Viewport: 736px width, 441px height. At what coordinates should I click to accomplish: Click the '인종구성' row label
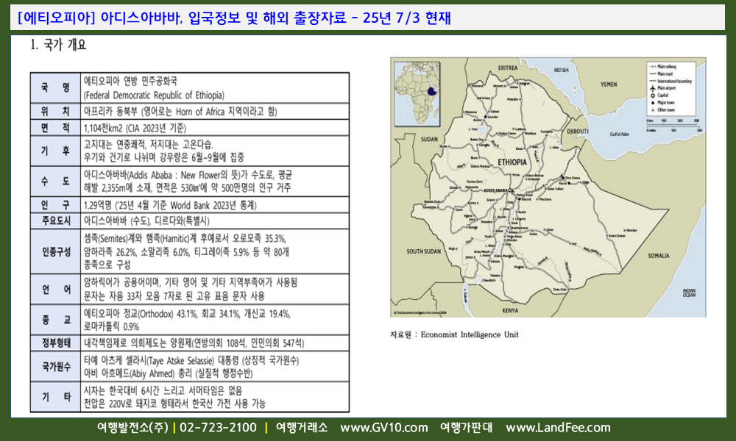55,251
